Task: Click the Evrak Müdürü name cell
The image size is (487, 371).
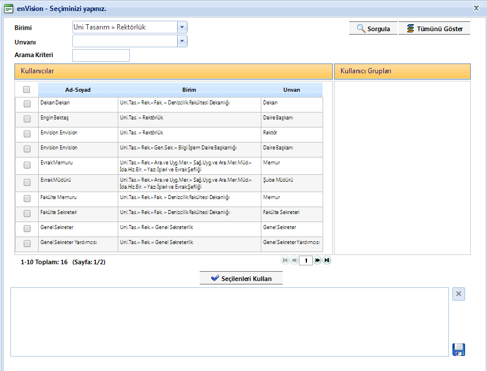Action: click(x=78, y=183)
